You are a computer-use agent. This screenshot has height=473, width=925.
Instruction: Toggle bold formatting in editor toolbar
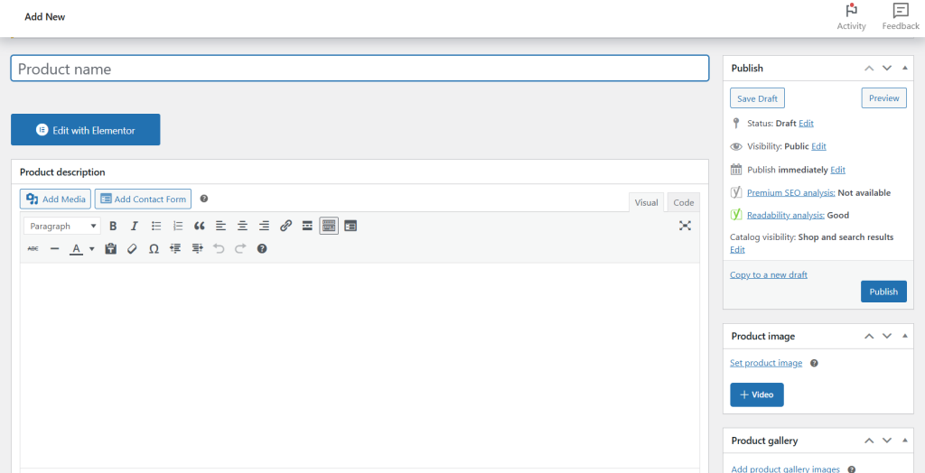click(x=113, y=226)
